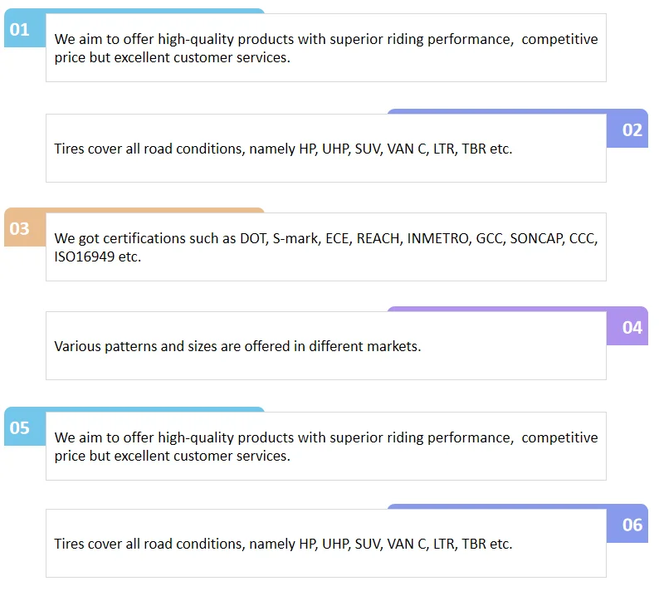
Task: Click the 'Various patterns and sizes' text box
Action: click(326, 346)
